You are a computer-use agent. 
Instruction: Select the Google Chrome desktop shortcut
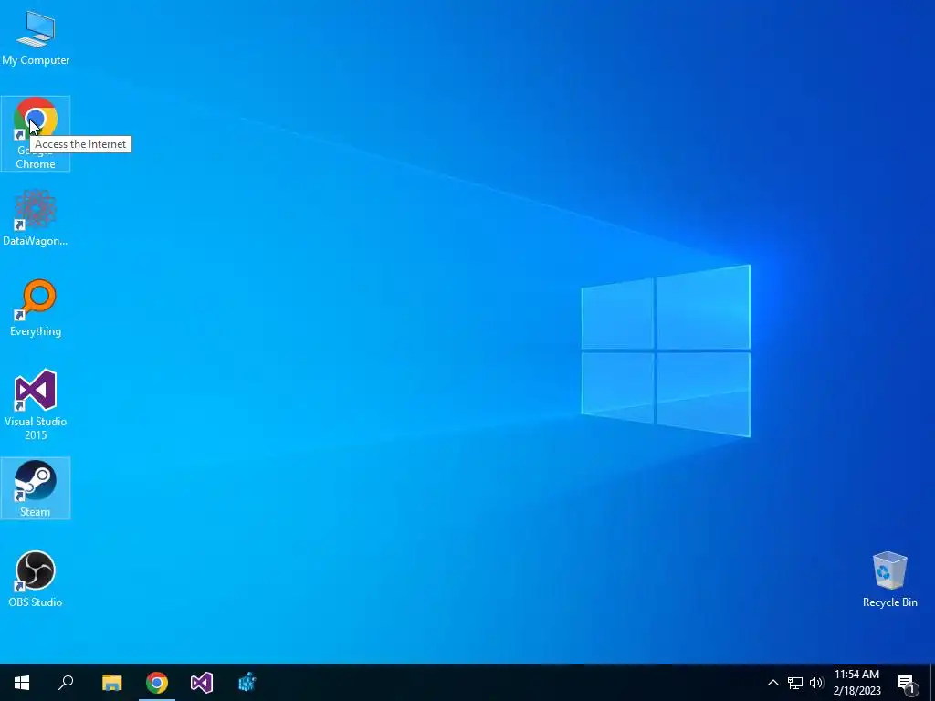pyautogui.click(x=36, y=133)
